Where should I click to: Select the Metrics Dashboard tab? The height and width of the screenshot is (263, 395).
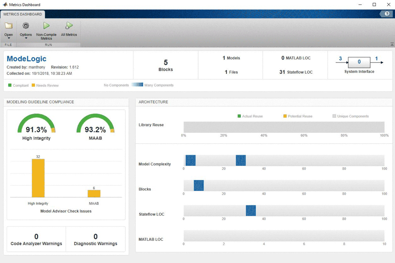(23, 14)
